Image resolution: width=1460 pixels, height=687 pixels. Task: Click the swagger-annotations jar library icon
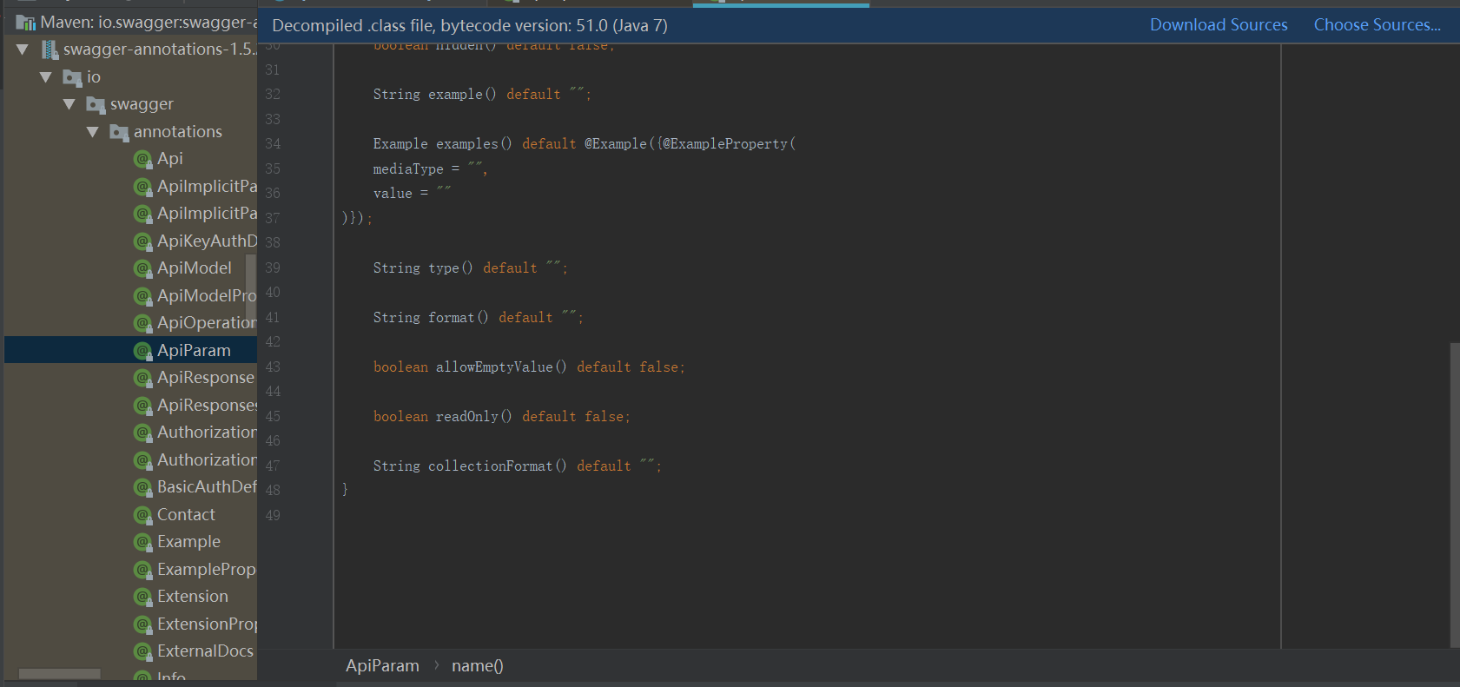[x=50, y=50]
